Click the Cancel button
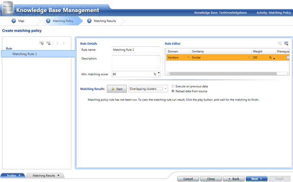The width and height of the screenshot is (293, 182). [188, 179]
